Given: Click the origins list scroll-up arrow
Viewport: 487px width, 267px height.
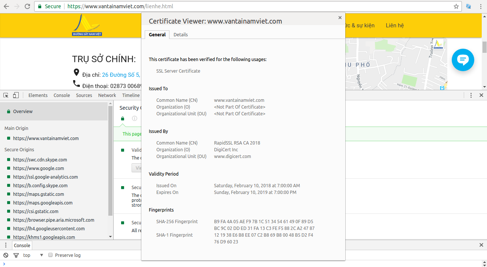Looking at the screenshot, I should tap(110, 104).
